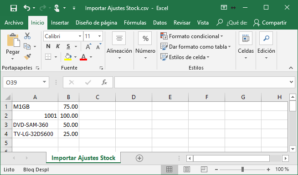The image size is (298, 175).
Task: Increase font size with large A
Action: click(88, 46)
